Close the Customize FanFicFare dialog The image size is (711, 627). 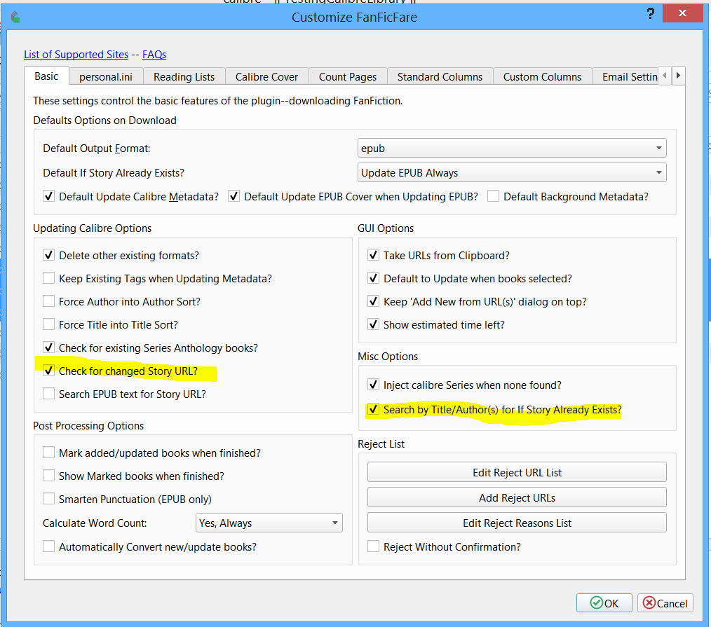click(x=682, y=13)
